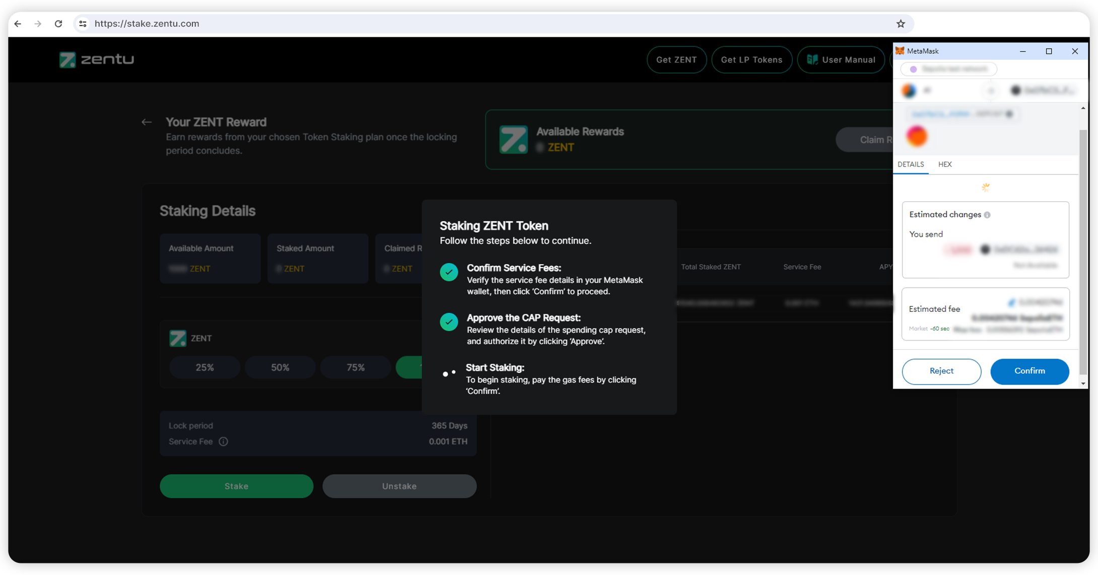Click the Service Fee info icon
The height and width of the screenshot is (575, 1098).
tap(223, 442)
